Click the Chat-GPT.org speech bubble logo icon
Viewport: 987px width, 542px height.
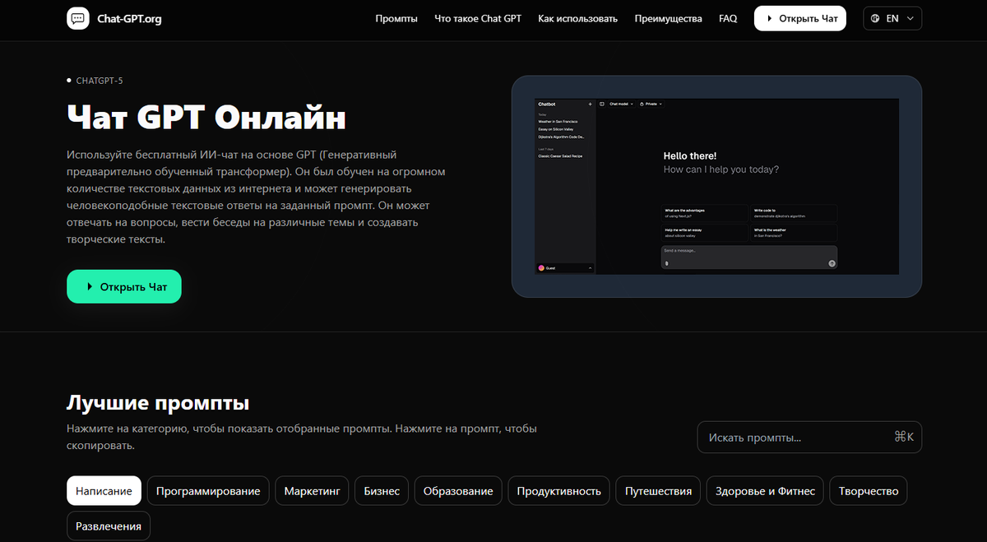[77, 18]
